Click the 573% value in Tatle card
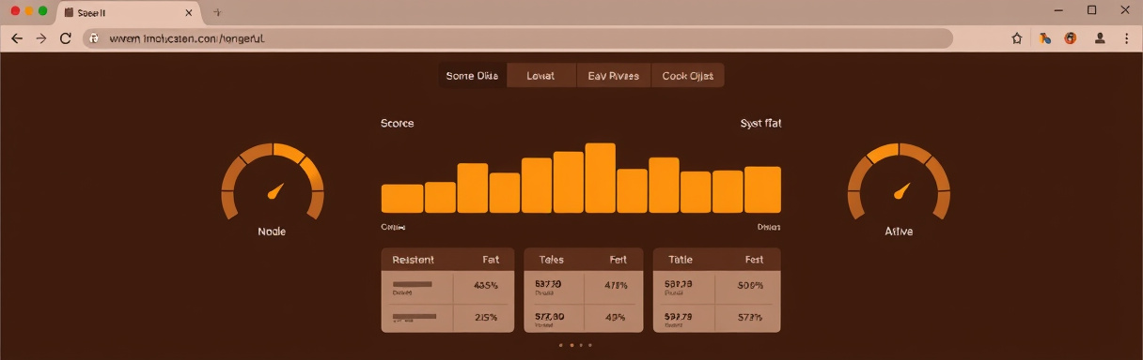The width and height of the screenshot is (1143, 360). [751, 318]
